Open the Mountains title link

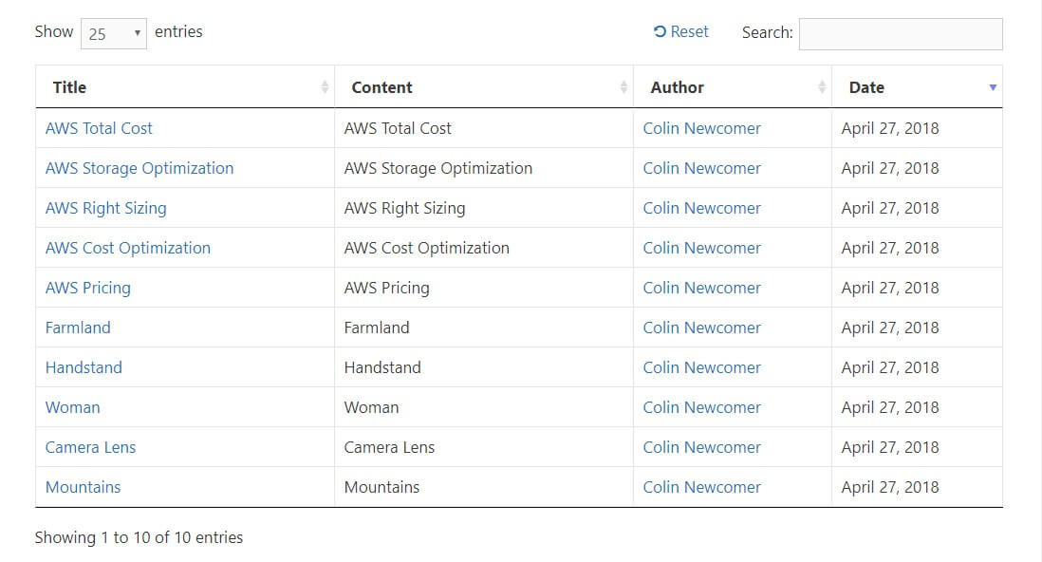point(84,488)
